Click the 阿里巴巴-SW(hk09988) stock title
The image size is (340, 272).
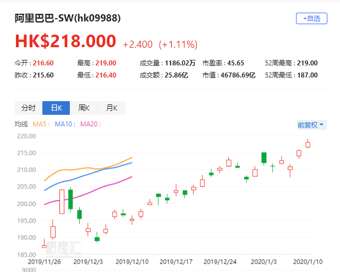(x=68, y=18)
